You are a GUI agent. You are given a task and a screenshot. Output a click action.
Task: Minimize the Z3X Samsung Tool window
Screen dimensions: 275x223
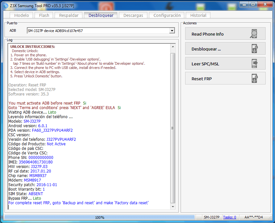(x=244, y=5)
